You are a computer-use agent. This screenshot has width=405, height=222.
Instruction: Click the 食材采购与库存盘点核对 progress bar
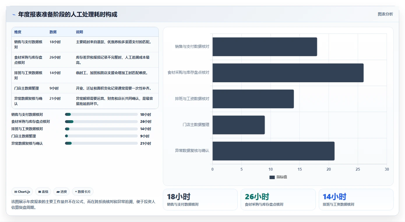pyautogui.click(x=101, y=122)
